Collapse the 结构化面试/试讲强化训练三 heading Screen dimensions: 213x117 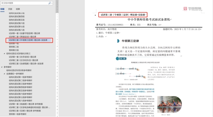tap(4, 53)
